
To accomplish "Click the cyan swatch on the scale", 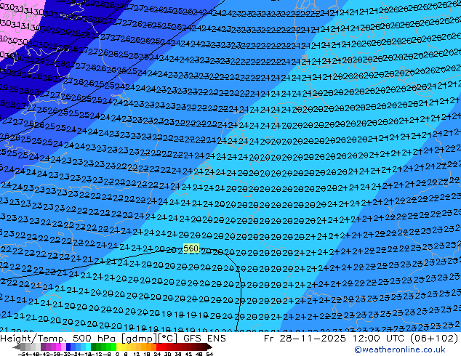I will coord(88,347).
